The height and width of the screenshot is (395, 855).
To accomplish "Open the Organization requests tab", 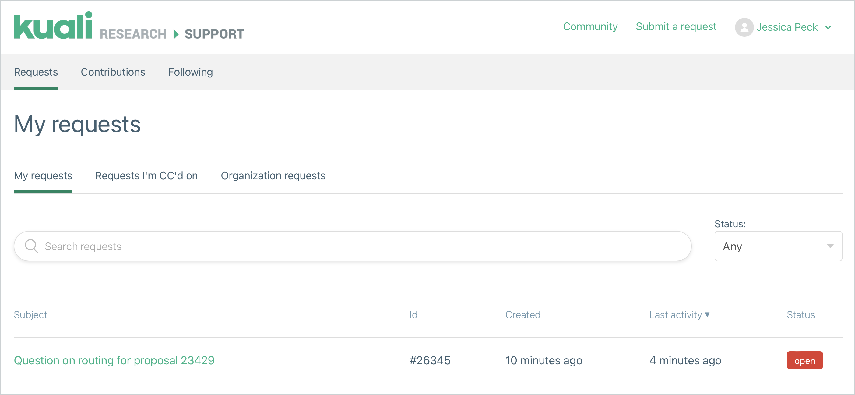I will point(273,176).
